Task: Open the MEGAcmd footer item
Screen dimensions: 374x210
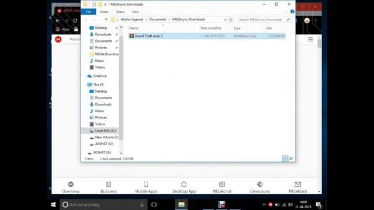Action: pyautogui.click(x=222, y=187)
